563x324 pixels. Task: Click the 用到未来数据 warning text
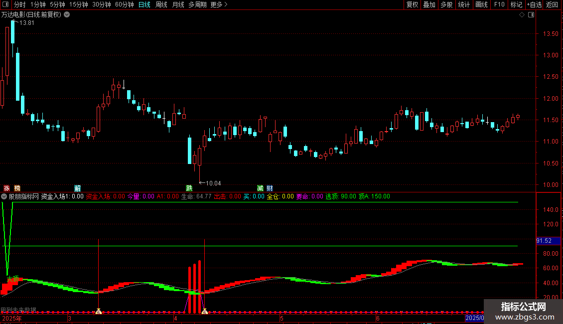coord(18,310)
